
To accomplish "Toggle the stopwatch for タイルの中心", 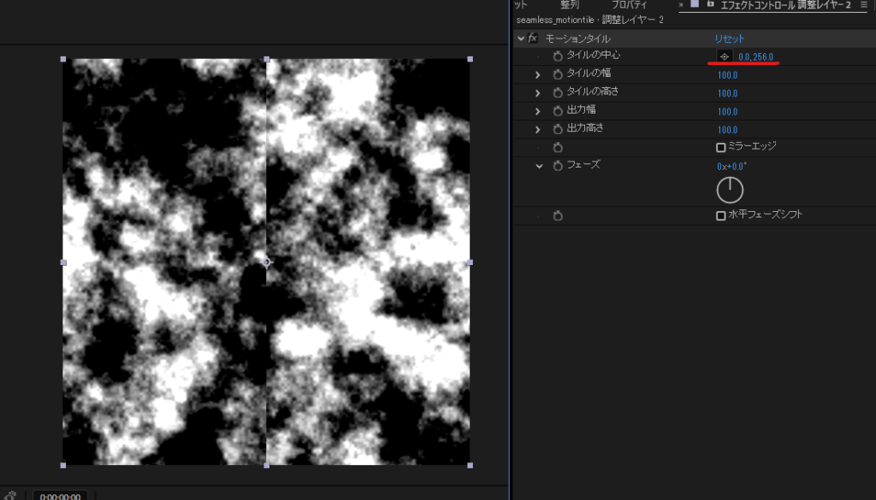I will (x=558, y=56).
